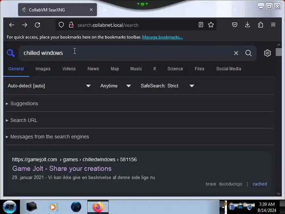285x214 pixels.
Task: Click the insecure connection padlock icon
Action: coord(71,25)
